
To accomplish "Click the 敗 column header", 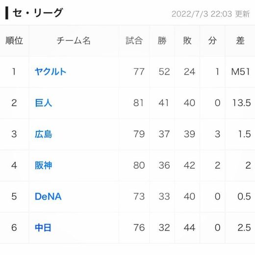I will [x=187, y=41].
